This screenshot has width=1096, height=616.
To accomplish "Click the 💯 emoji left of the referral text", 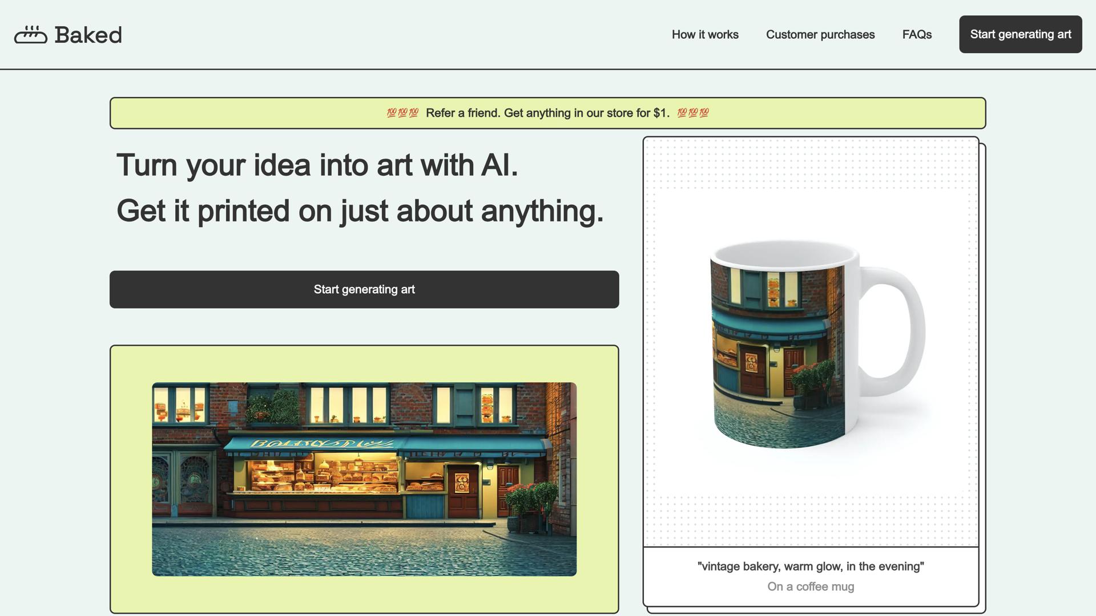I will pyautogui.click(x=402, y=112).
